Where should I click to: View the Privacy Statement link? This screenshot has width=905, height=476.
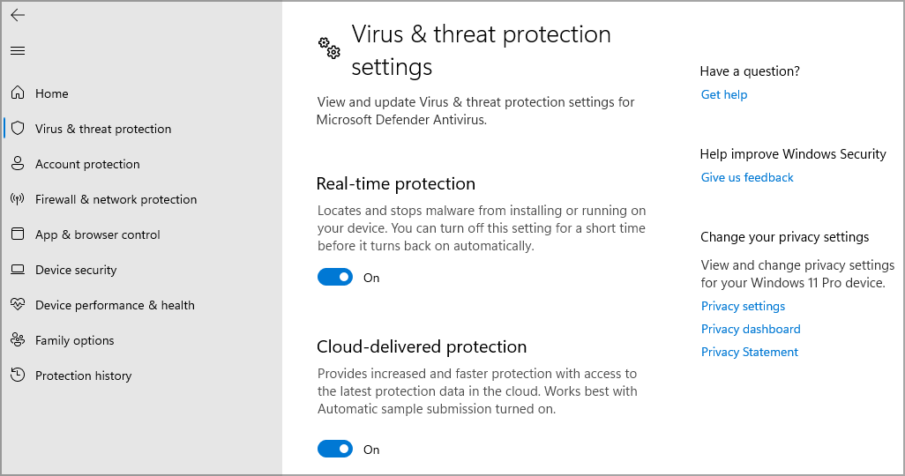pos(750,352)
